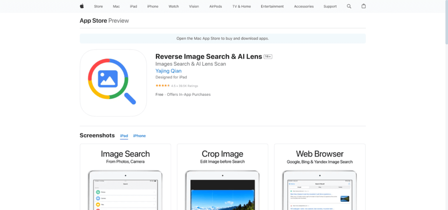448x210 pixels.
Task: Click the star rating icons
Action: pos(162,86)
